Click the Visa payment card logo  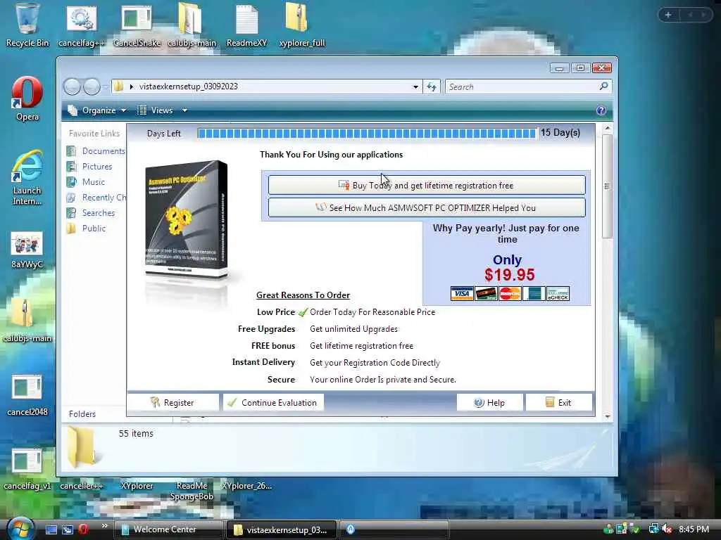[462, 293]
